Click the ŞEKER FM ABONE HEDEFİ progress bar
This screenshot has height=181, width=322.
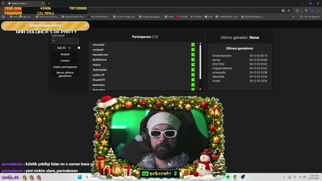[x=45, y=26]
